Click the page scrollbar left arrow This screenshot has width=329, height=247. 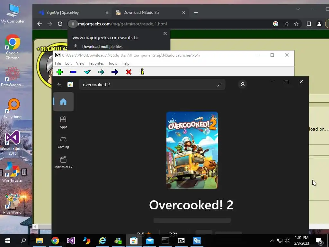tap(35, 226)
